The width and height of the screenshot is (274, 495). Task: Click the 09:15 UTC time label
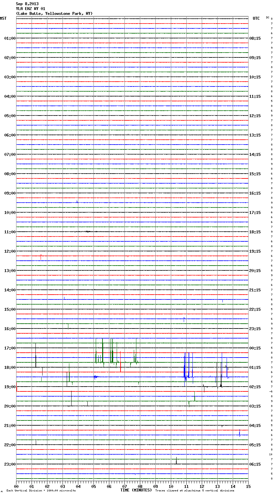pyautogui.click(x=255, y=58)
